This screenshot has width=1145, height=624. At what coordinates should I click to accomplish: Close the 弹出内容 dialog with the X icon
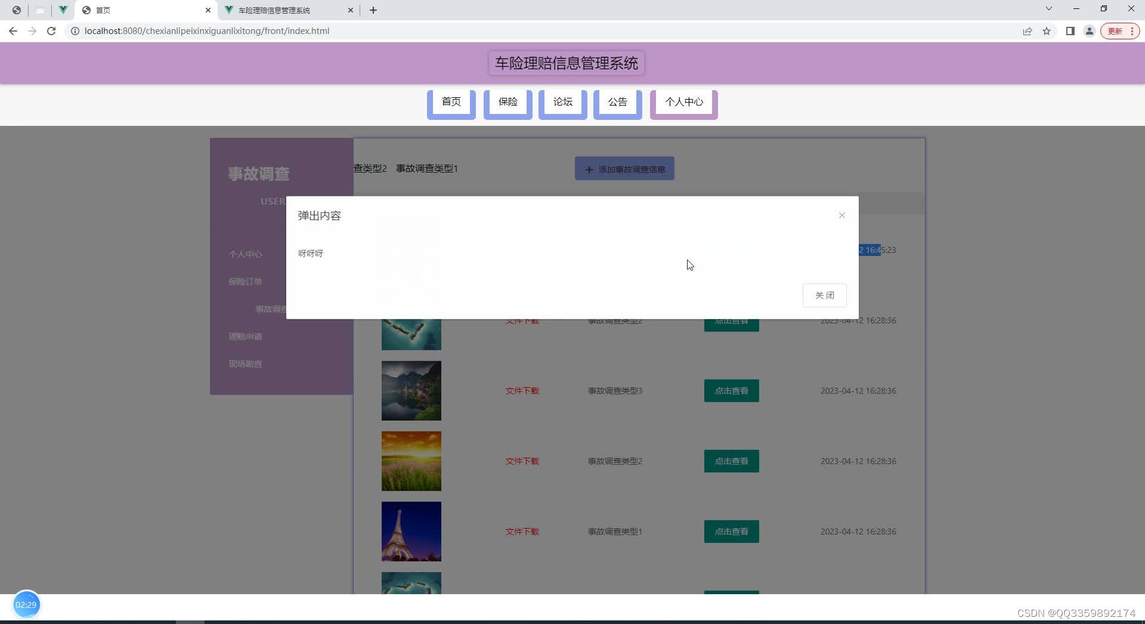tap(841, 215)
